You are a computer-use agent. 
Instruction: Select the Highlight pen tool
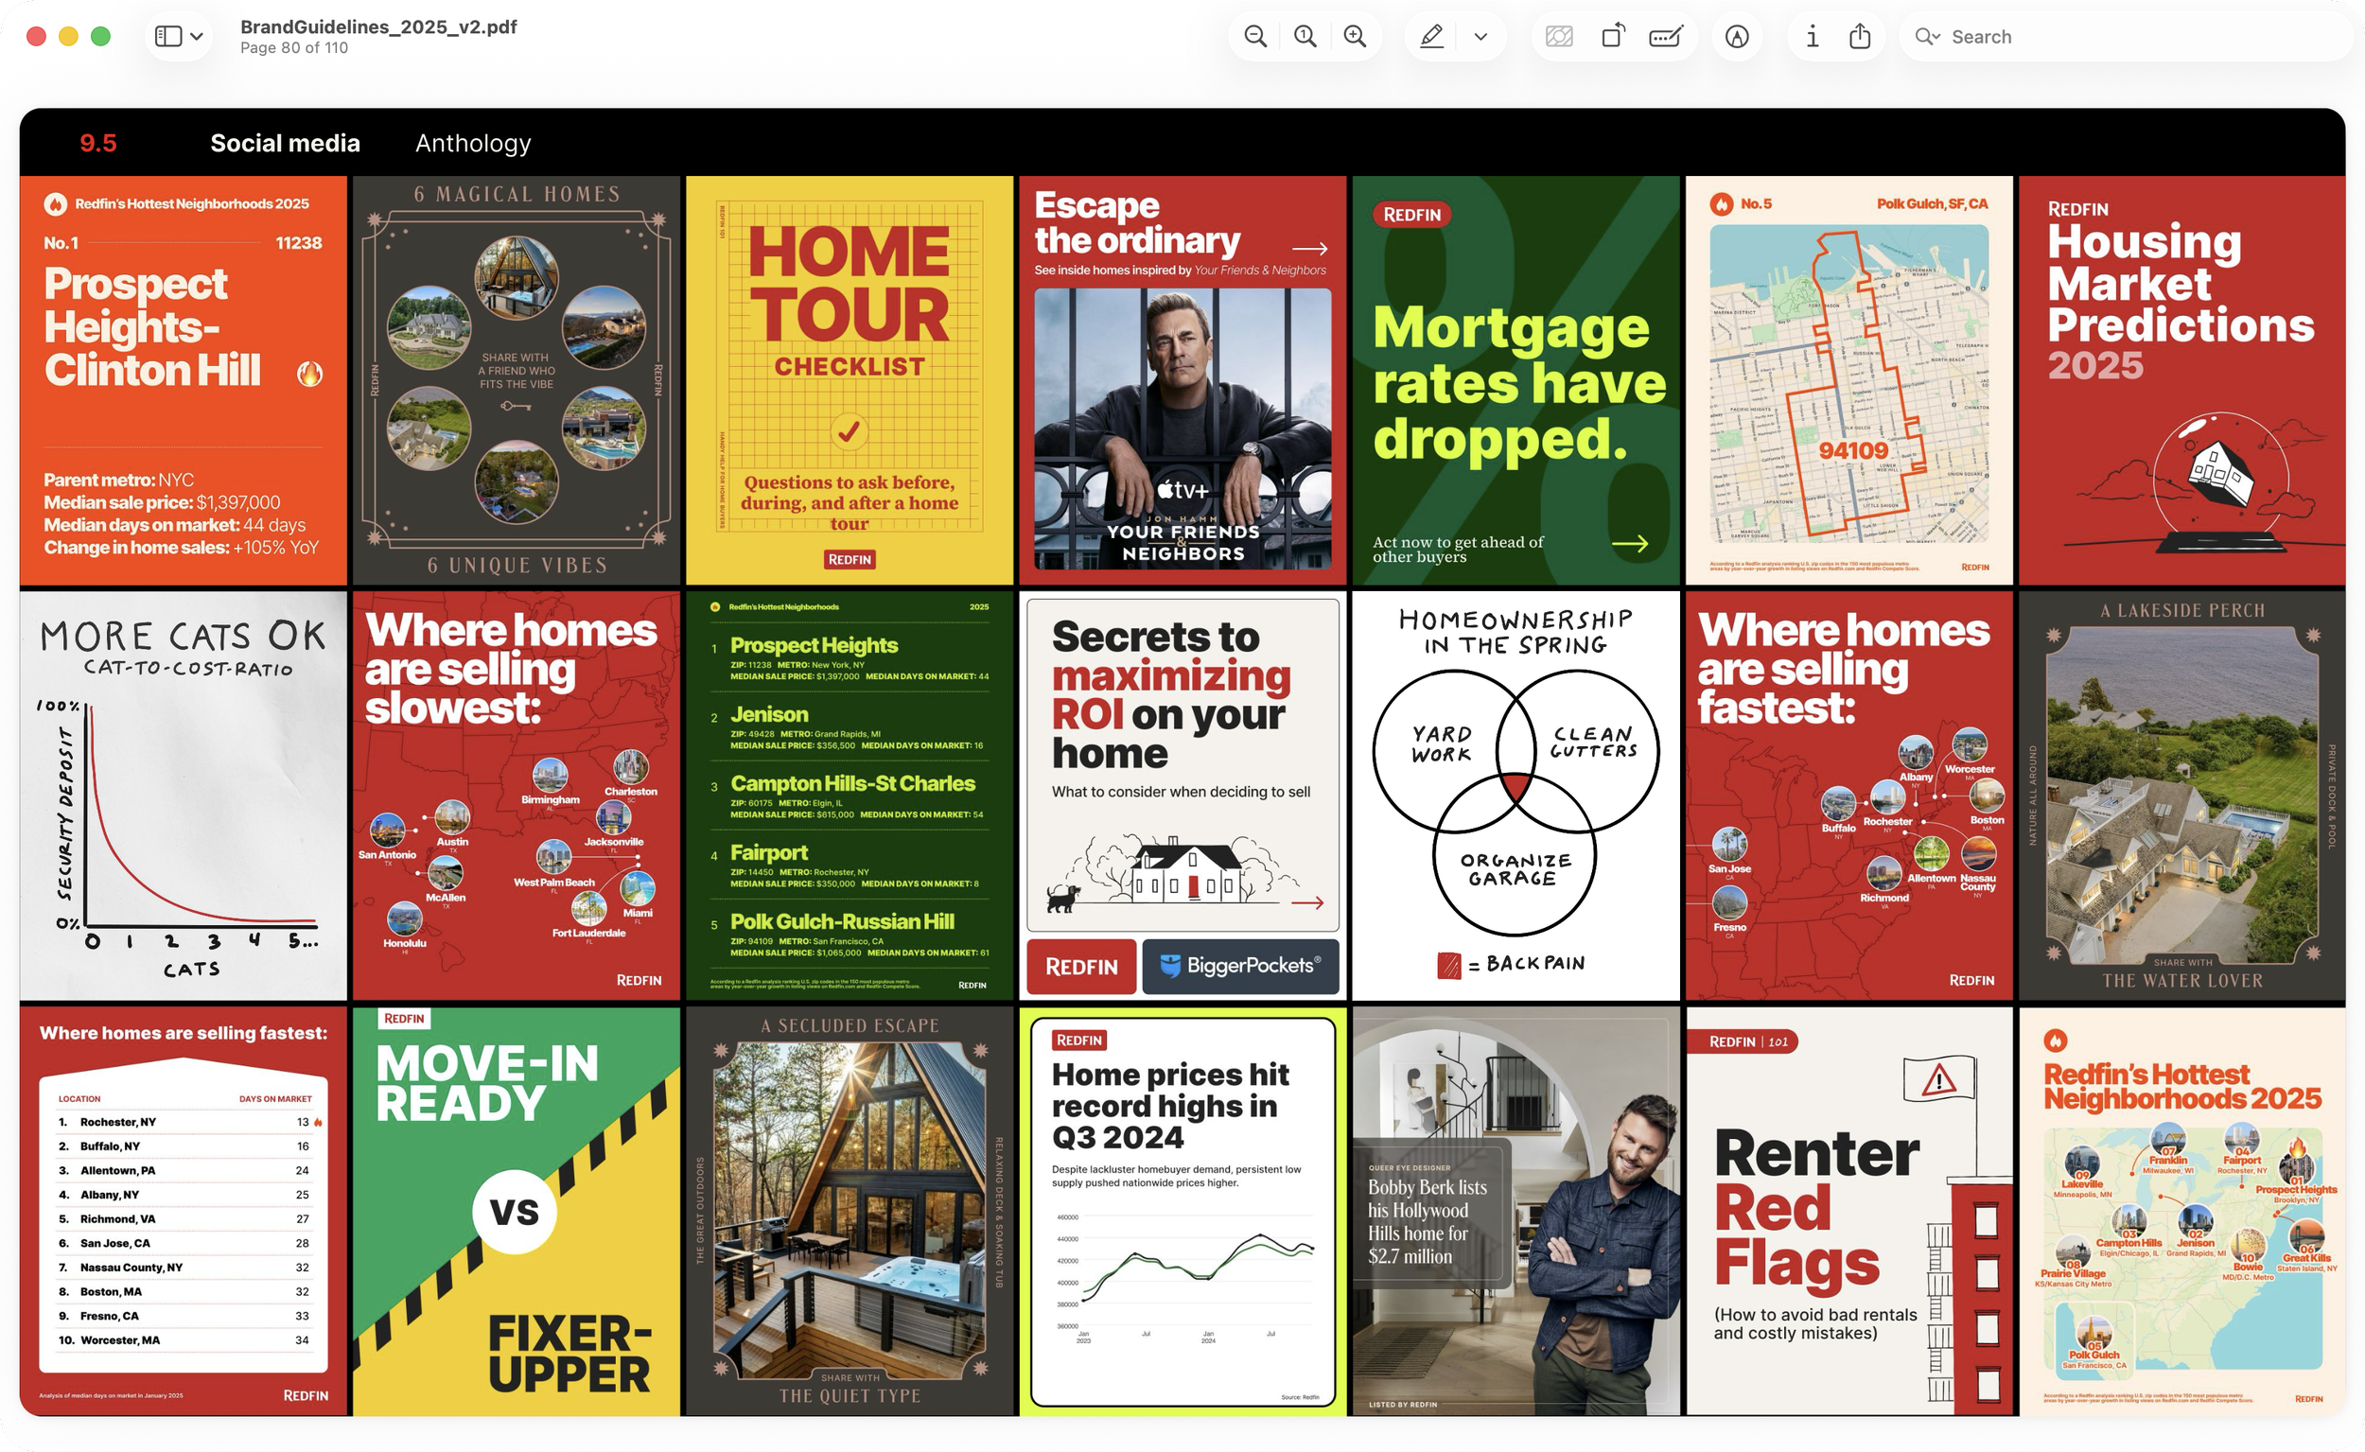(1431, 37)
